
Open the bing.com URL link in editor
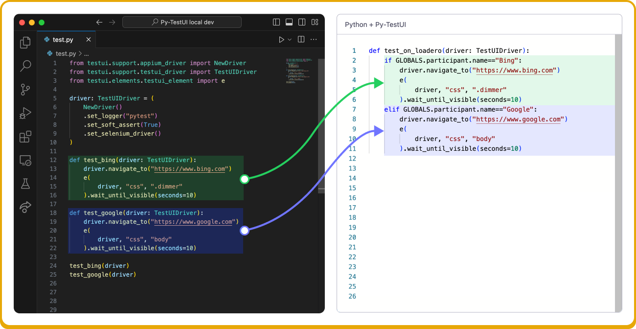click(191, 169)
